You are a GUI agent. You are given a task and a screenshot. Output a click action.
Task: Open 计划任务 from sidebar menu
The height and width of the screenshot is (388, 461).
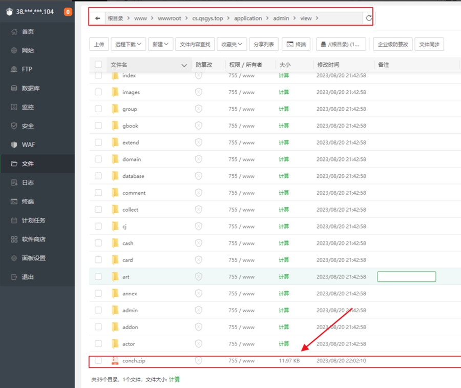pos(33,220)
